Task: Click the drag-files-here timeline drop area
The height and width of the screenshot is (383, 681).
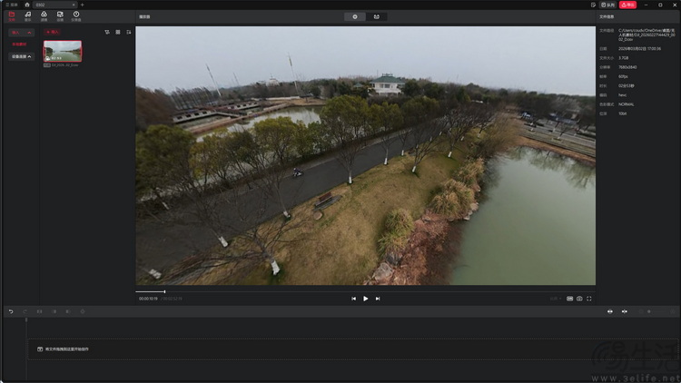Action: pos(352,349)
